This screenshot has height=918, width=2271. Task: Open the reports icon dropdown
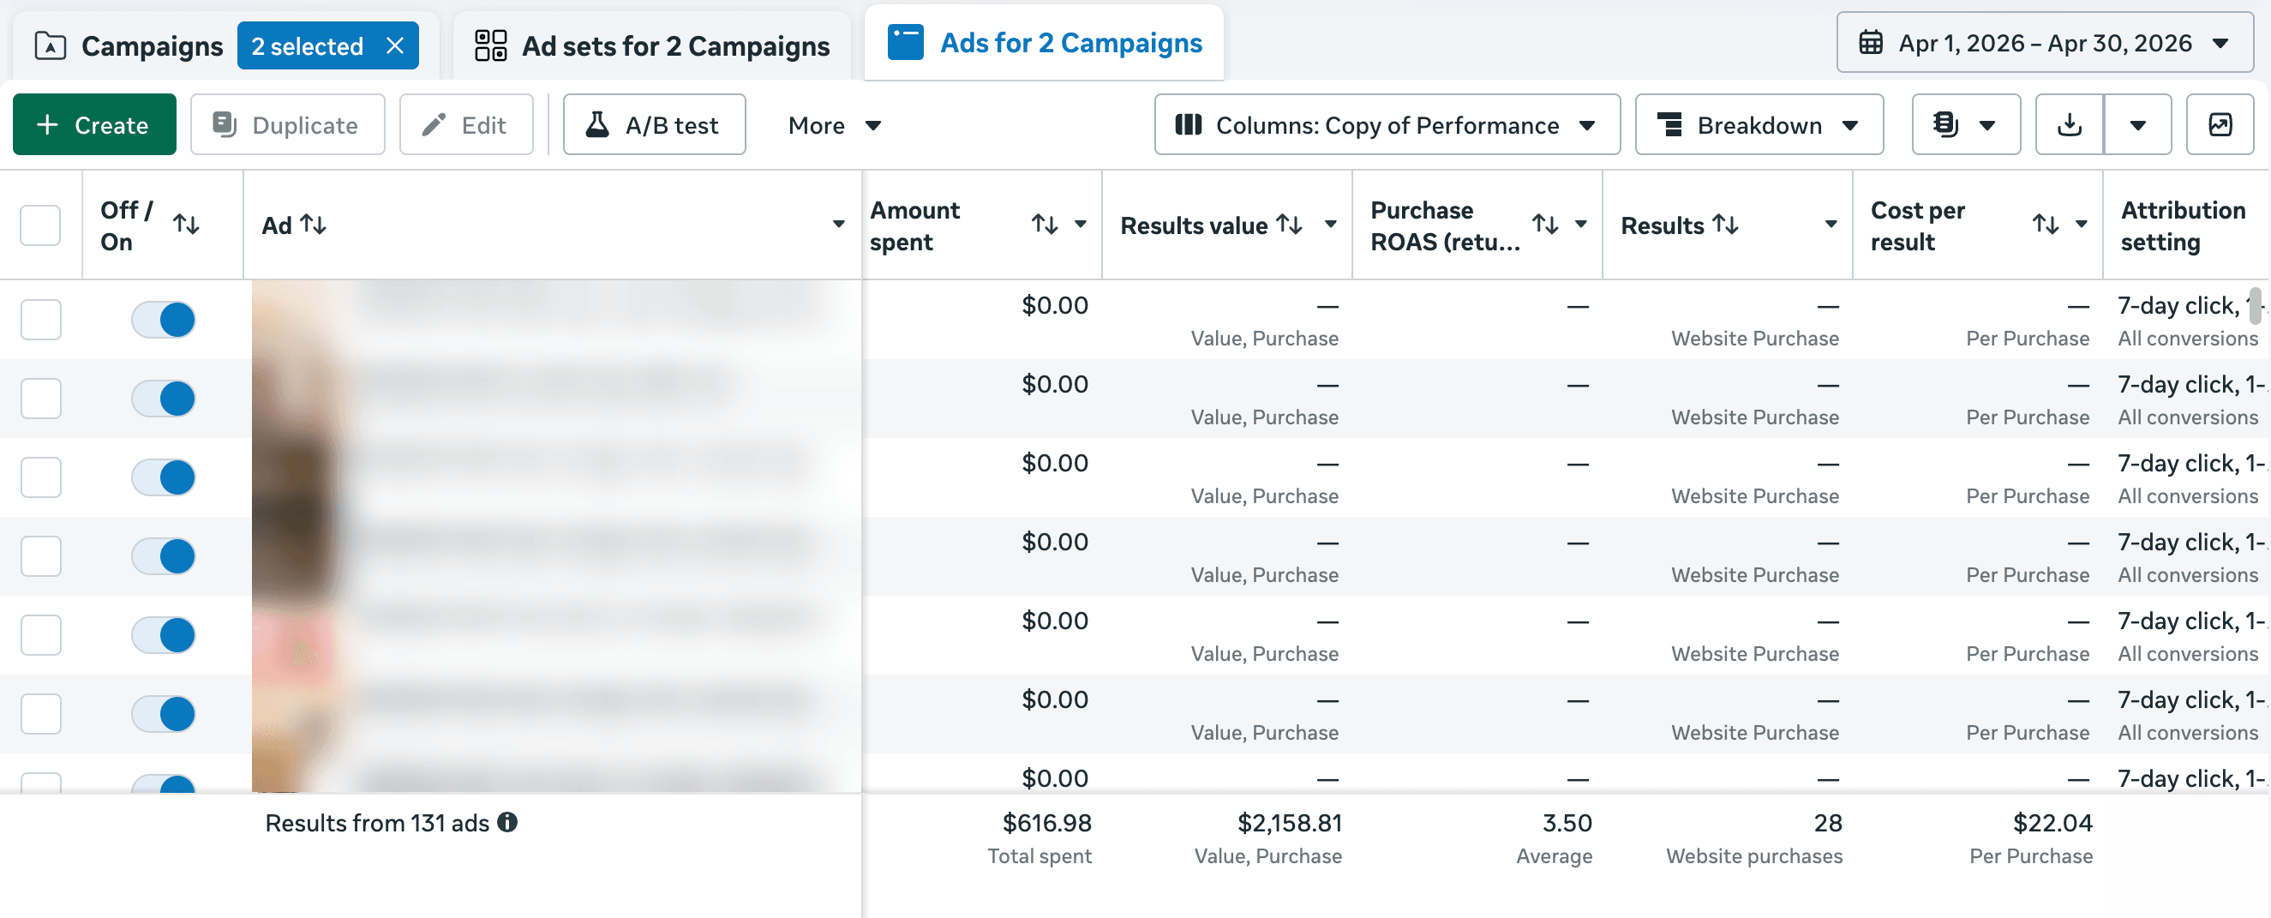click(x=1965, y=124)
